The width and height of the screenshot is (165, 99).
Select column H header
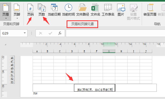(x=121, y=51)
